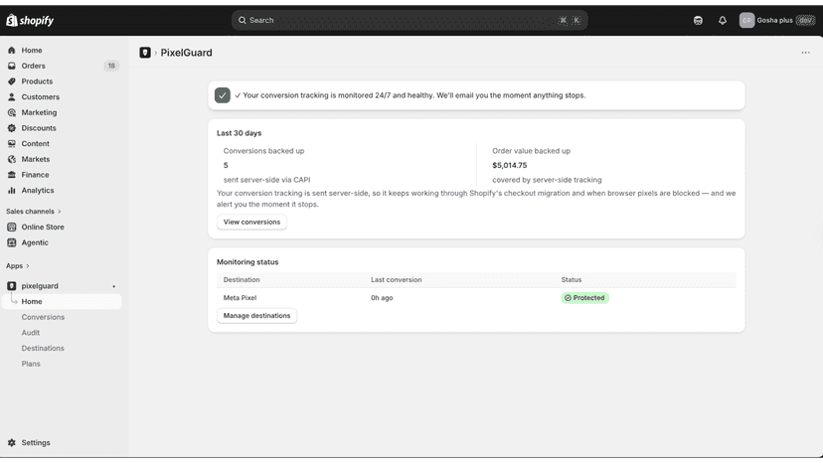Select pixelguard Home sub-item
Image resolution: width=823 pixels, height=463 pixels.
[x=62, y=301]
